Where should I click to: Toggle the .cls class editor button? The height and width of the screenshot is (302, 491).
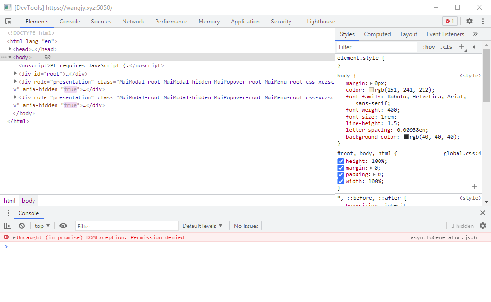(x=446, y=47)
